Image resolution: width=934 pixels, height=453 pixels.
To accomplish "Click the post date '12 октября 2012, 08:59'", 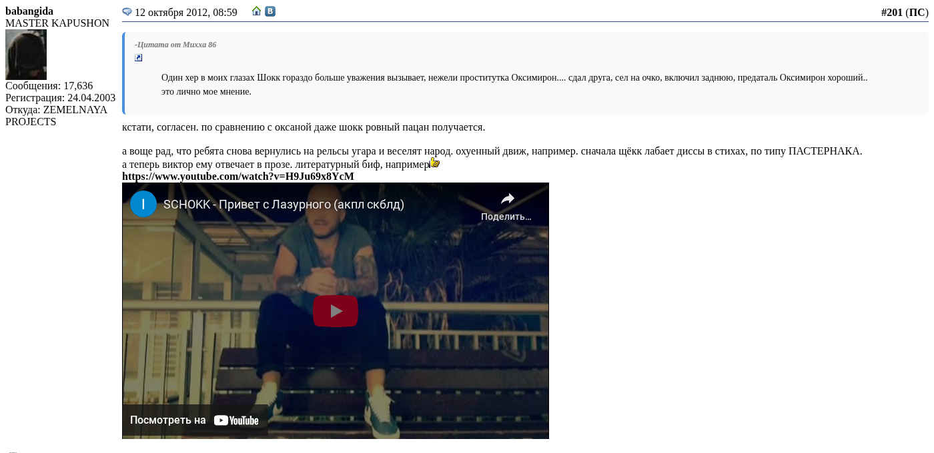I will [186, 13].
